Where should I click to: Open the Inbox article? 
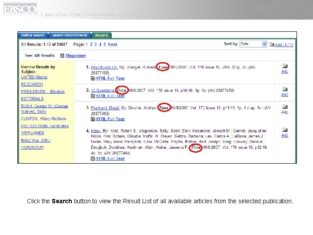click(96, 131)
